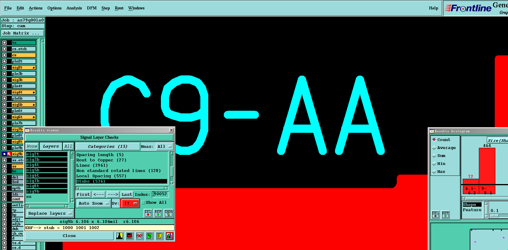Select the Max radio option
Screen dimensions: 508x250
tap(434, 171)
